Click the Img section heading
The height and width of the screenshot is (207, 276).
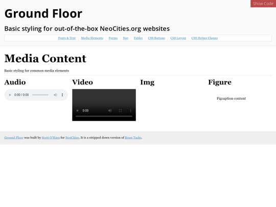coord(147,82)
